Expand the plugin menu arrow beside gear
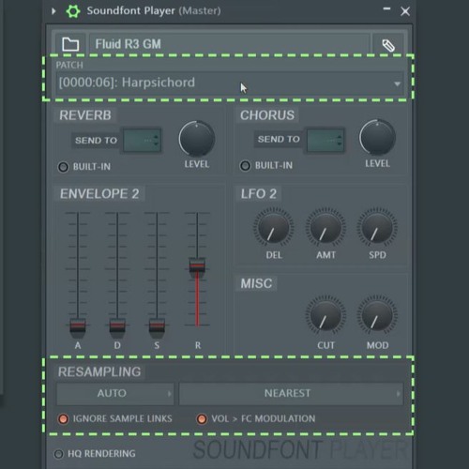Image resolution: width=469 pixels, height=469 pixels. coord(53,11)
